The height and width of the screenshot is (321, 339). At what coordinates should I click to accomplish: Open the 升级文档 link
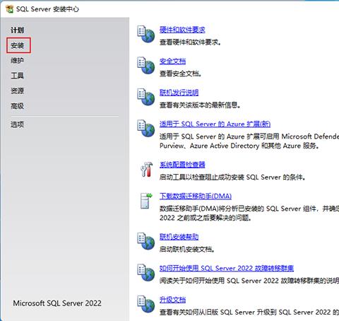pos(172,300)
